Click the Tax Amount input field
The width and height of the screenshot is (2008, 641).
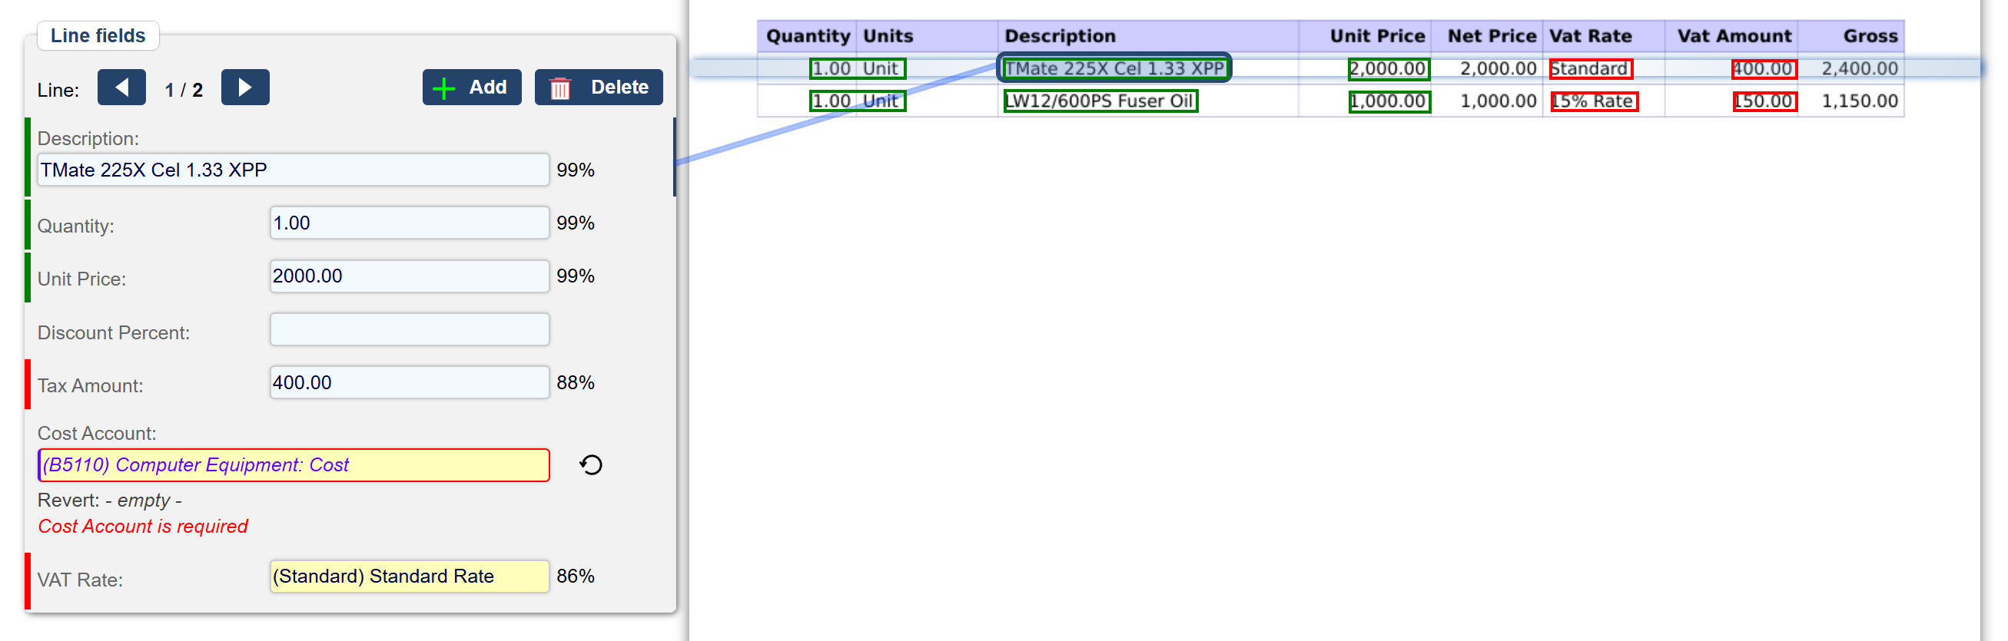410,382
